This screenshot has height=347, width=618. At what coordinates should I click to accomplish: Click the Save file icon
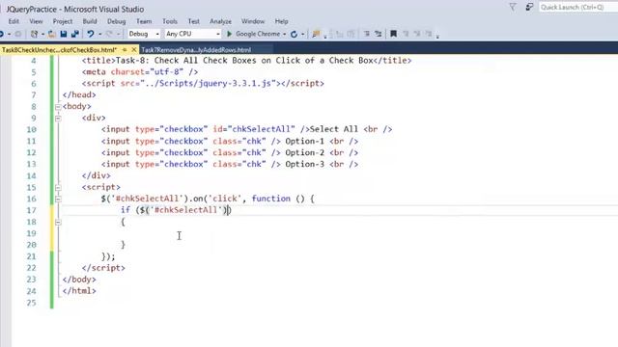[x=63, y=34]
